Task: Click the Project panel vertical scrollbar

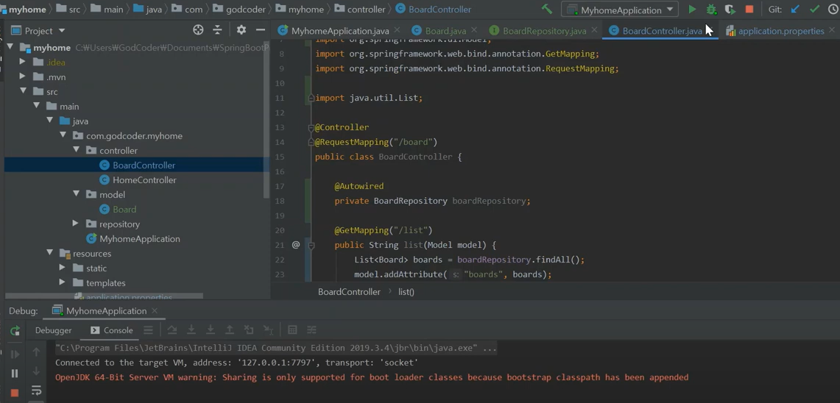Action: [x=267, y=120]
